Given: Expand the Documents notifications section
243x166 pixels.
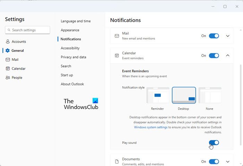Looking at the screenshot, I should click(x=228, y=161).
